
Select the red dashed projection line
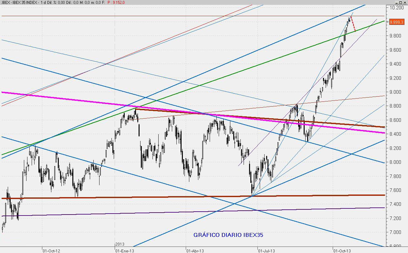353,24
